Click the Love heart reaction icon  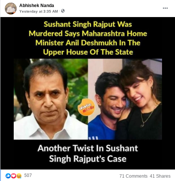(14, 176)
